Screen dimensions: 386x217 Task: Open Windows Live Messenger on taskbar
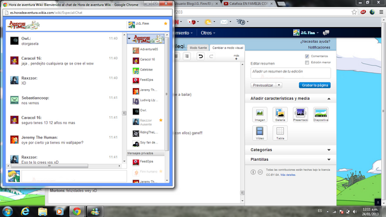click(x=95, y=211)
